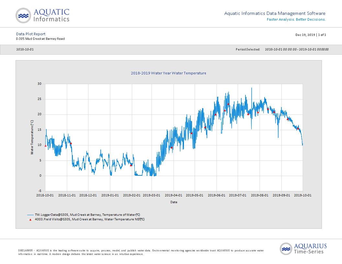The height and width of the screenshot is (264, 342).
Task: Click the x-axis tick '2018-11-01'
Action: (x=67, y=195)
